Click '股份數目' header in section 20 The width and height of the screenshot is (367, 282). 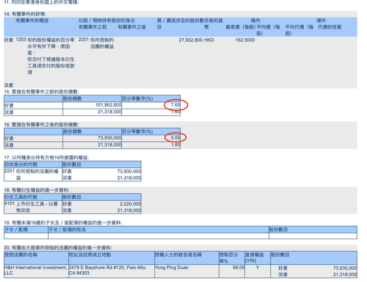(280, 255)
